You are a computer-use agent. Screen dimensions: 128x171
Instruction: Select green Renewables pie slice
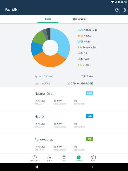(x=39, y=38)
